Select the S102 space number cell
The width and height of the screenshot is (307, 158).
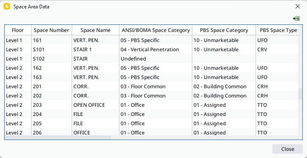(51, 59)
